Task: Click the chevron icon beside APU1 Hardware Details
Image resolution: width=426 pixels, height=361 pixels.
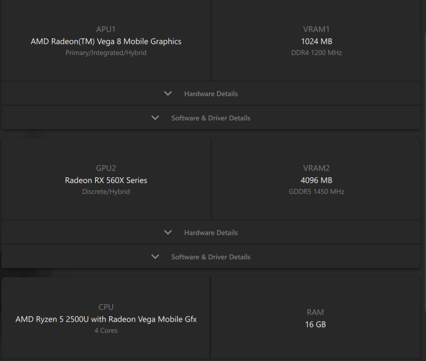Action: [x=168, y=93]
